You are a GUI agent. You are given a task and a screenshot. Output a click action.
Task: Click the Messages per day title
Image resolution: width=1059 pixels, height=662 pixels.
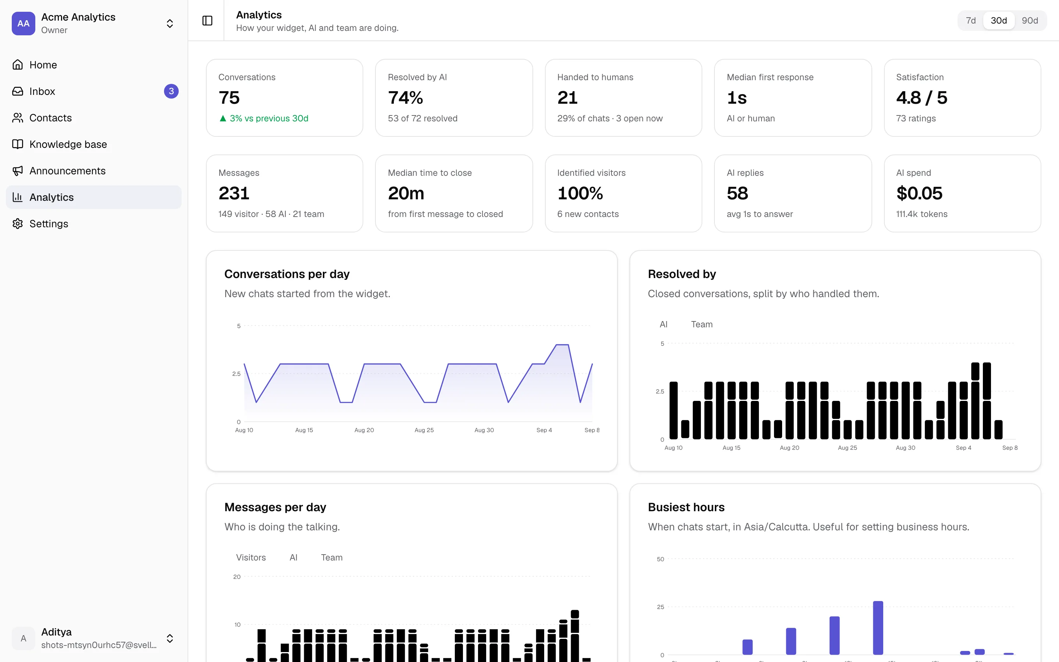(x=275, y=507)
